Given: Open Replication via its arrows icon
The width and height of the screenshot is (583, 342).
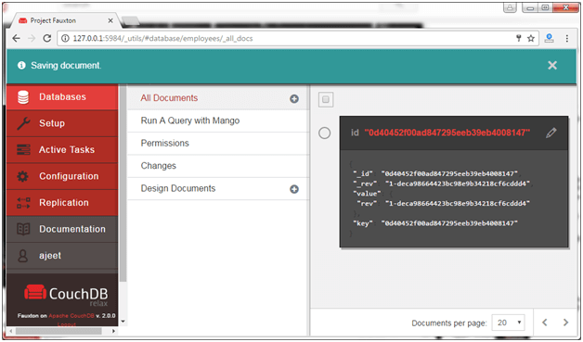Looking at the screenshot, I should (23, 203).
